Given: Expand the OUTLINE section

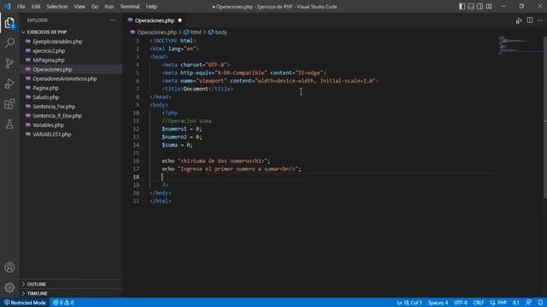Looking at the screenshot, I should [x=36, y=284].
